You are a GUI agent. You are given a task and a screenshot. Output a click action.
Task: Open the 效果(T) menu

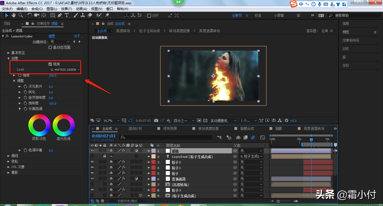tap(66, 9)
